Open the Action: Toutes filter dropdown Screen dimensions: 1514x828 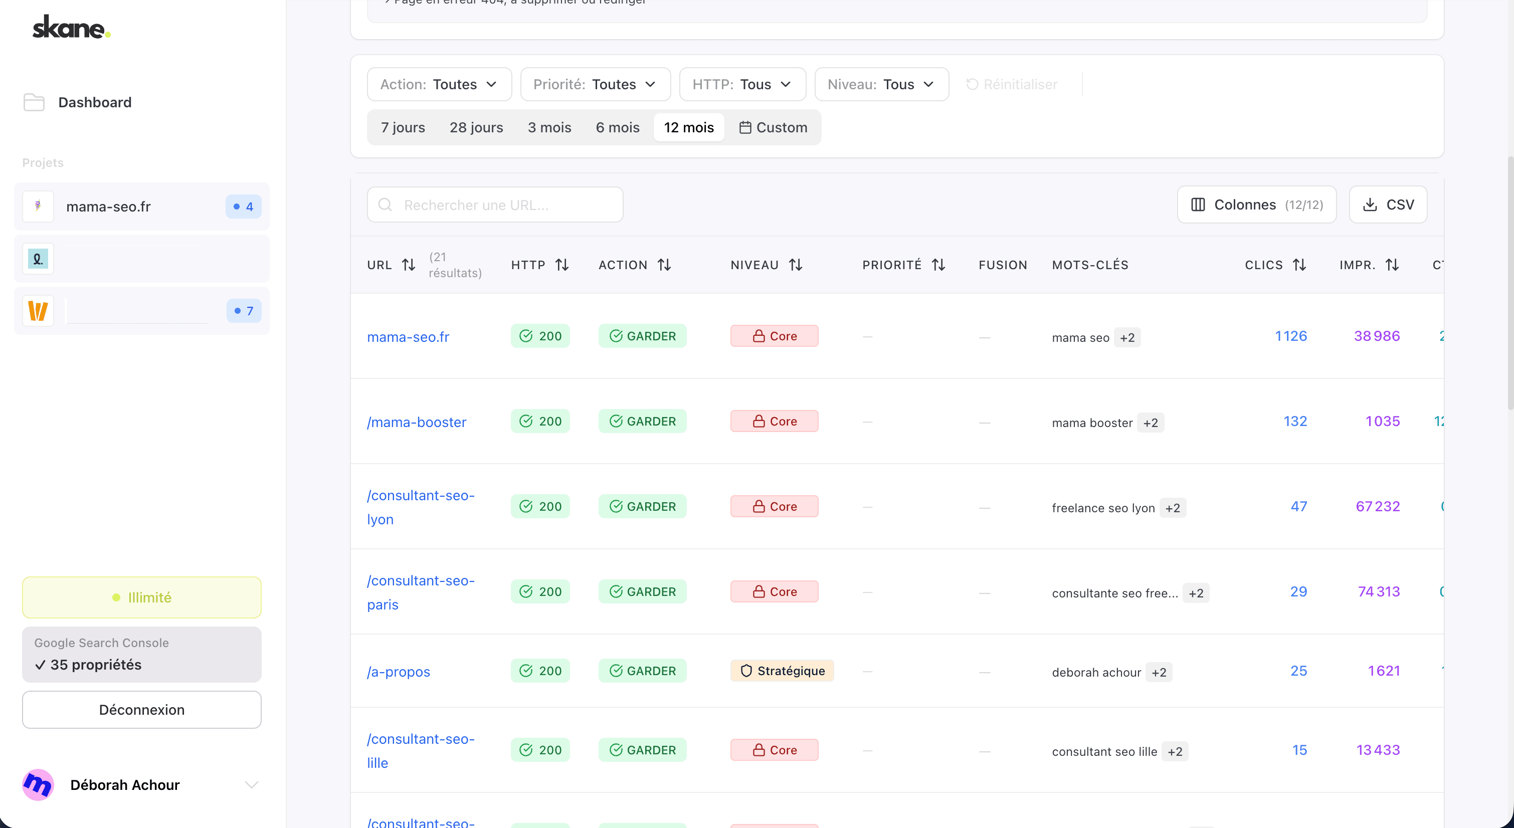pos(439,85)
